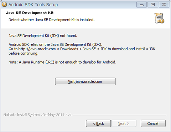Click the 'before continuing.' text
The height and width of the screenshot is (132, 171).
(24, 53)
